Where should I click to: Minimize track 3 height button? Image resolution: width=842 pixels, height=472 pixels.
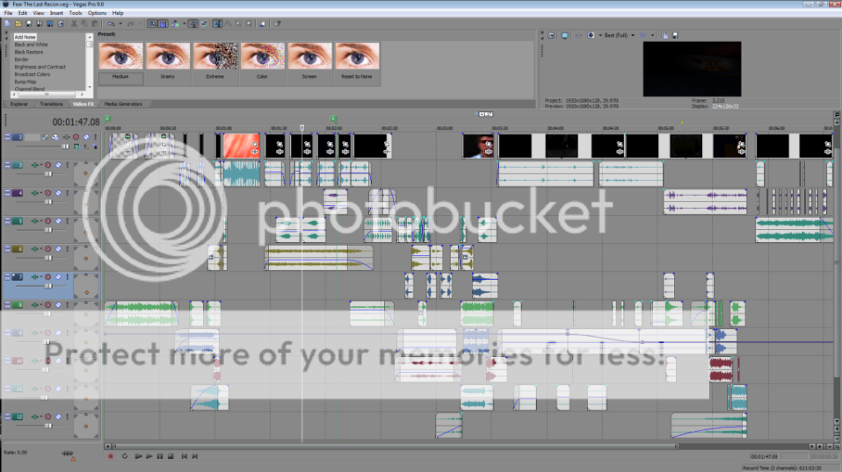(x=8, y=165)
